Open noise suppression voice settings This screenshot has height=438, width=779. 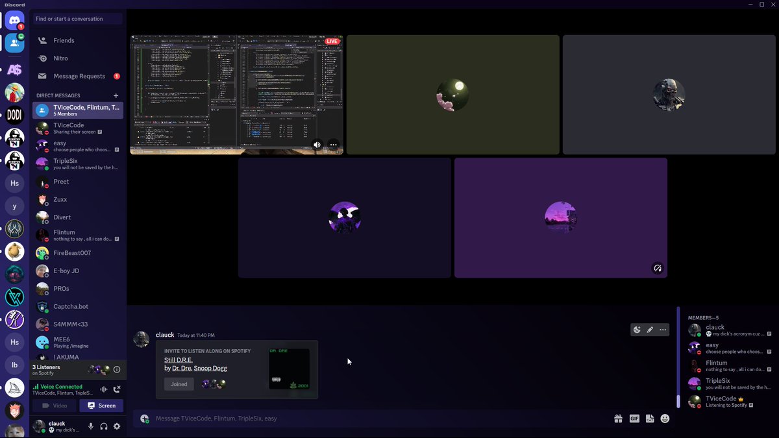coord(103,390)
